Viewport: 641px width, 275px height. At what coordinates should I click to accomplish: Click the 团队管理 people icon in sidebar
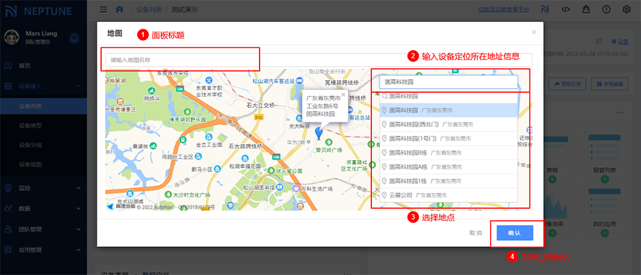coord(8,230)
